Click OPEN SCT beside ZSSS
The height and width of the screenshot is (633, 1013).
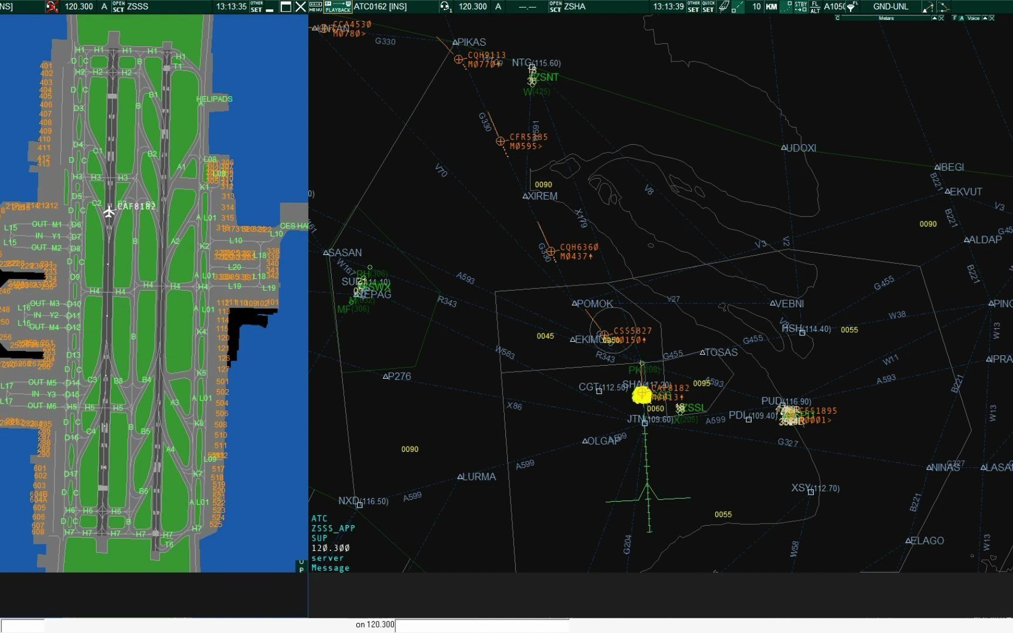tap(118, 6)
